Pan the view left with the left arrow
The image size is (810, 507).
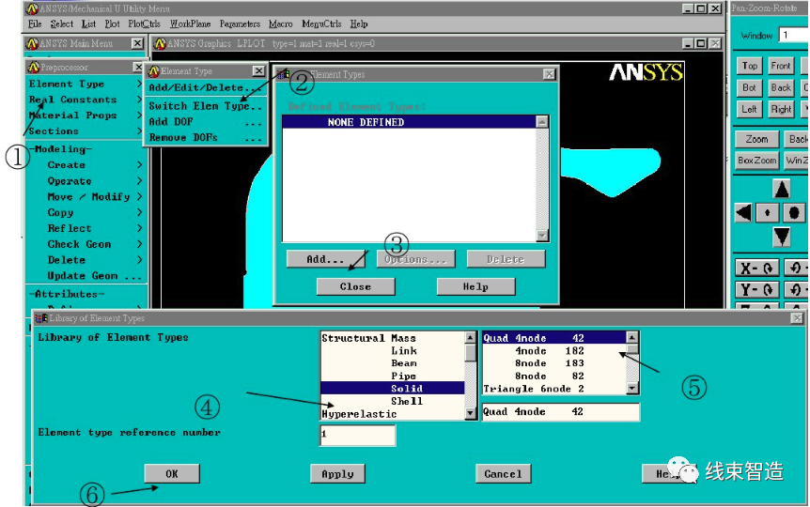click(x=744, y=212)
